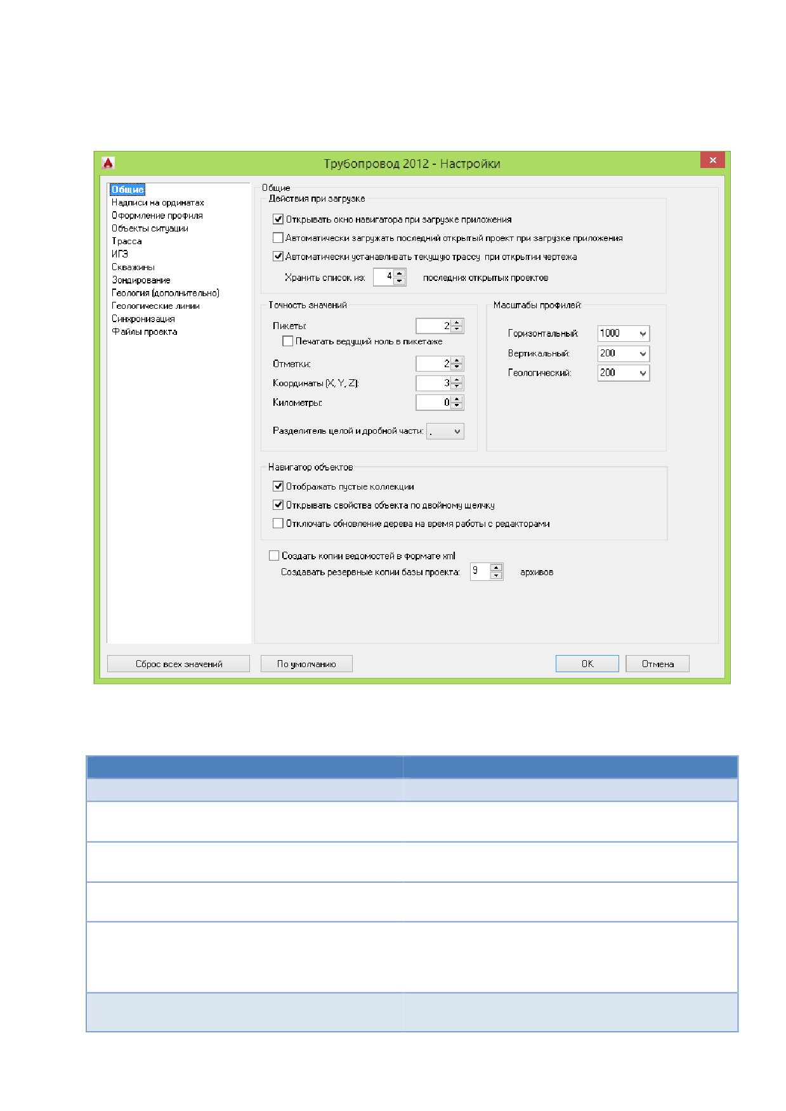786x1111 pixels.
Task: Increase the Пикеты precision spinner
Action: pyautogui.click(x=457, y=322)
